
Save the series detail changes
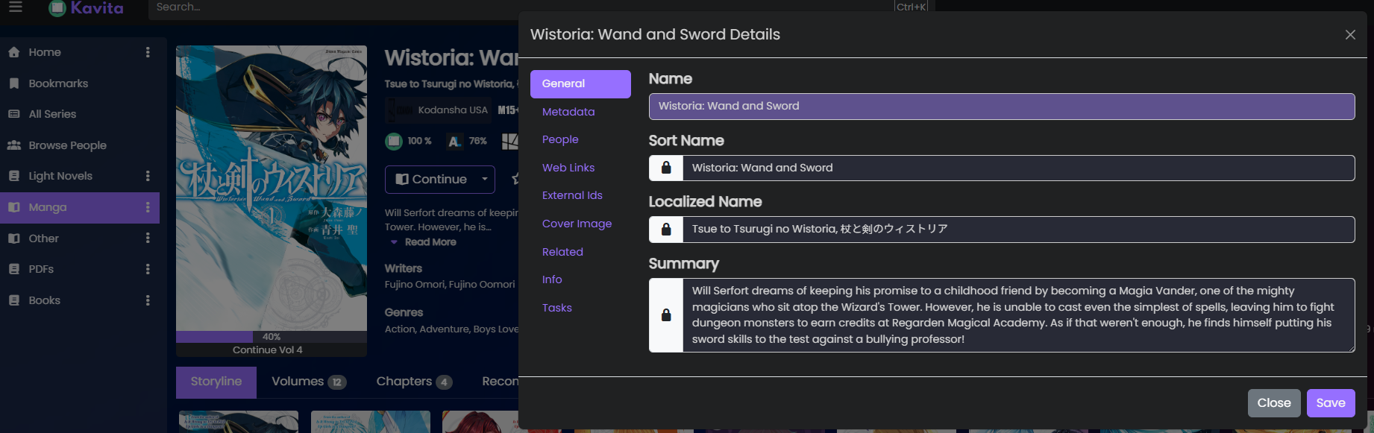click(x=1331, y=403)
